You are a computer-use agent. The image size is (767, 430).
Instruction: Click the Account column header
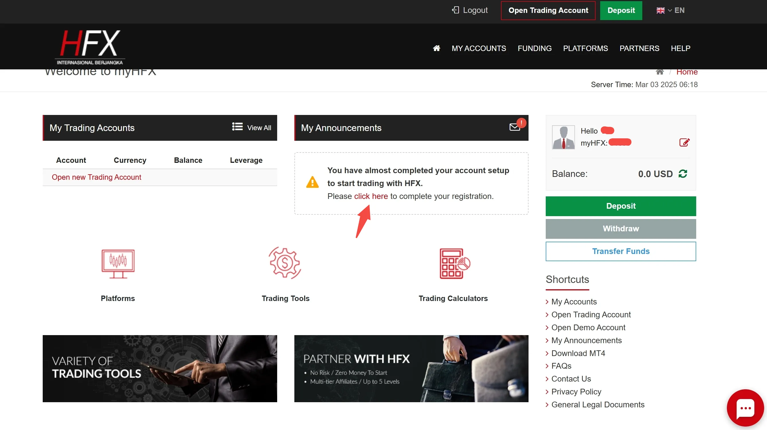point(71,160)
